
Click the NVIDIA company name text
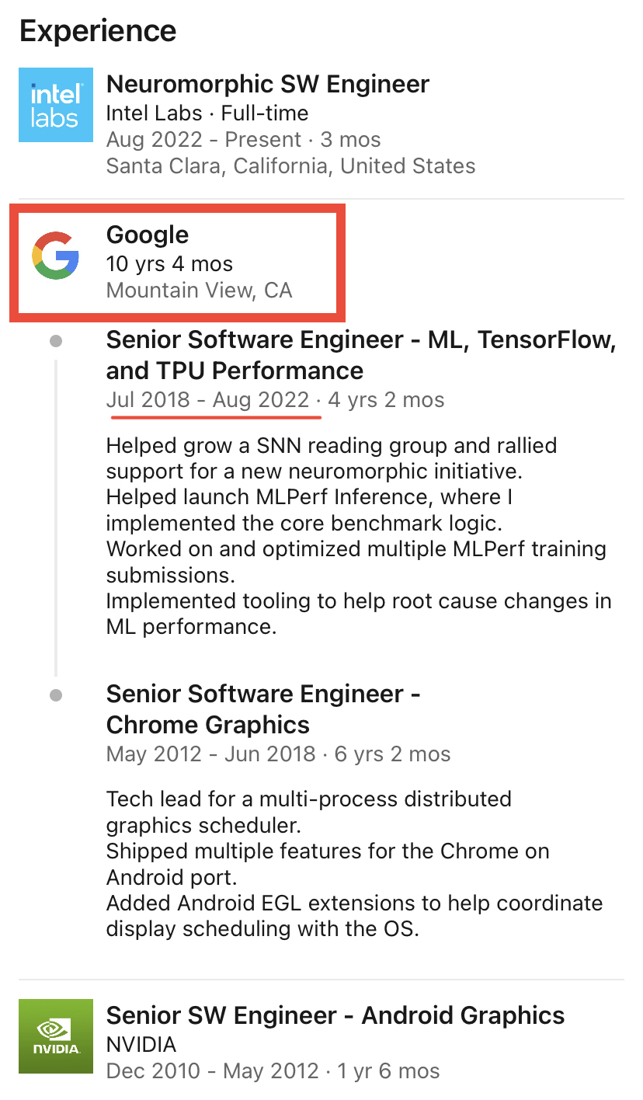(x=141, y=1044)
